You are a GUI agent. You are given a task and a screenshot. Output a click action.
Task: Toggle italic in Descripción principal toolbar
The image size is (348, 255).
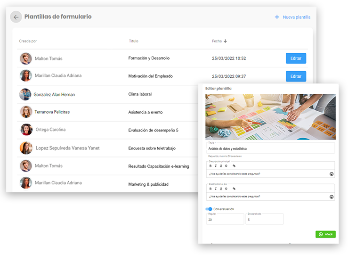[x=216, y=166]
